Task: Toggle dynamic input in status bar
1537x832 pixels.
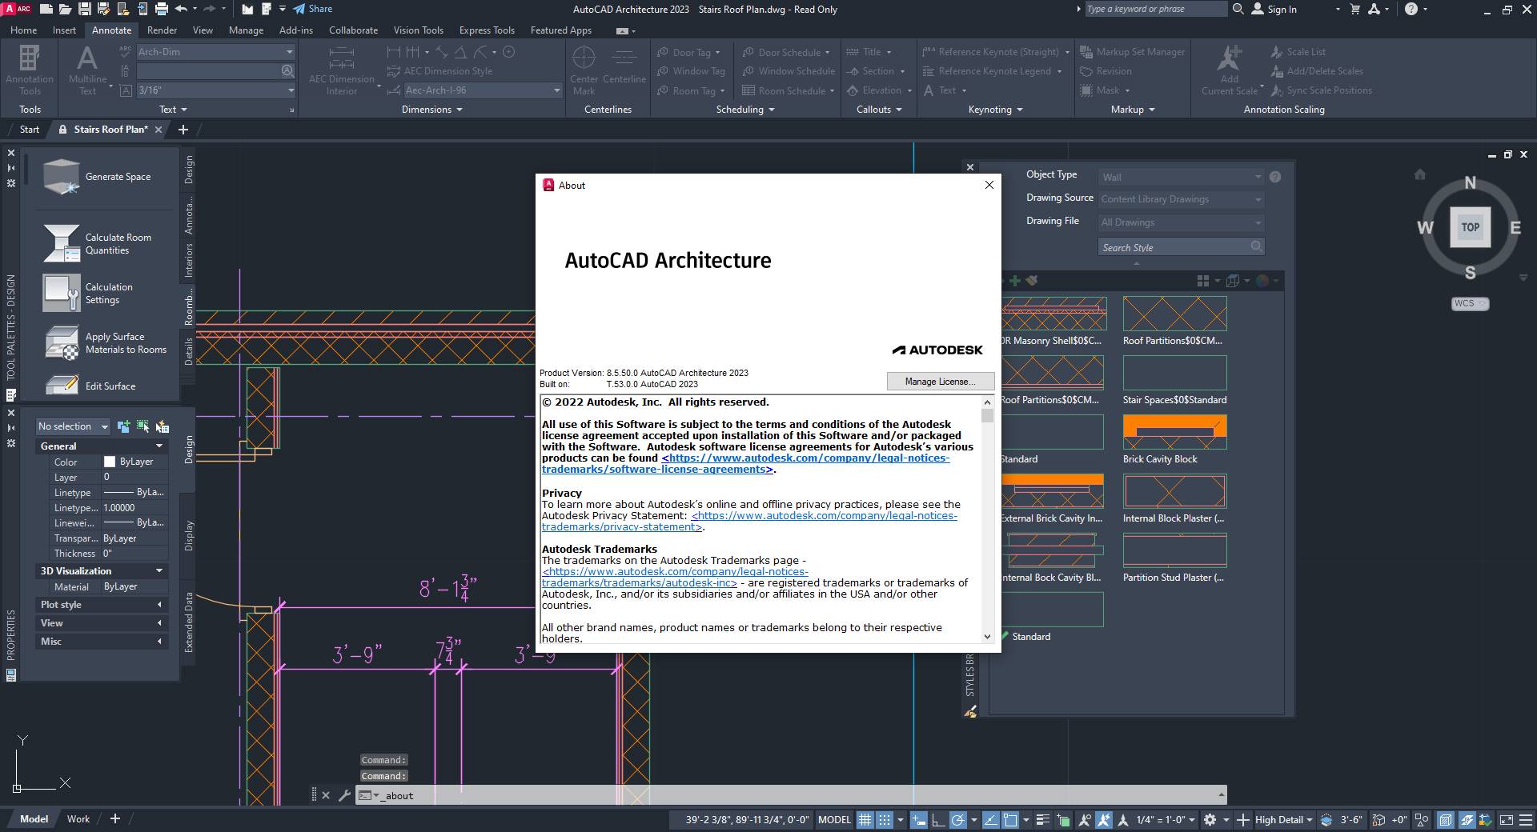Action: click(918, 819)
